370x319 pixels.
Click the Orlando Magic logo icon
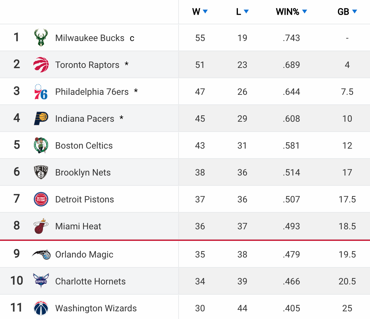pos(41,254)
